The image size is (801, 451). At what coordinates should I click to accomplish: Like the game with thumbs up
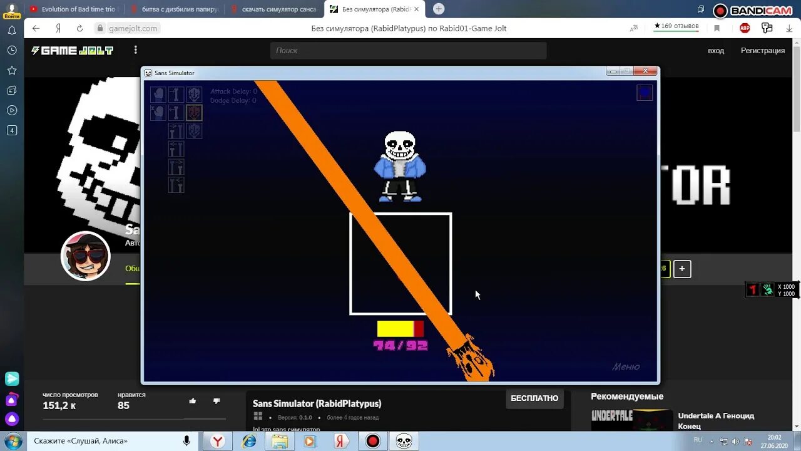192,401
